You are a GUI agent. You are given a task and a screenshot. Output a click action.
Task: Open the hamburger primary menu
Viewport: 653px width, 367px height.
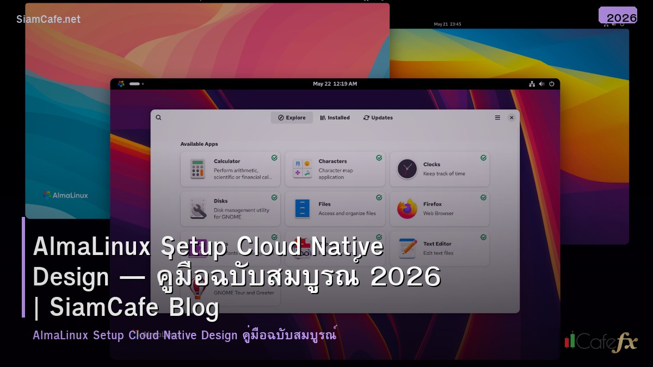(x=497, y=117)
